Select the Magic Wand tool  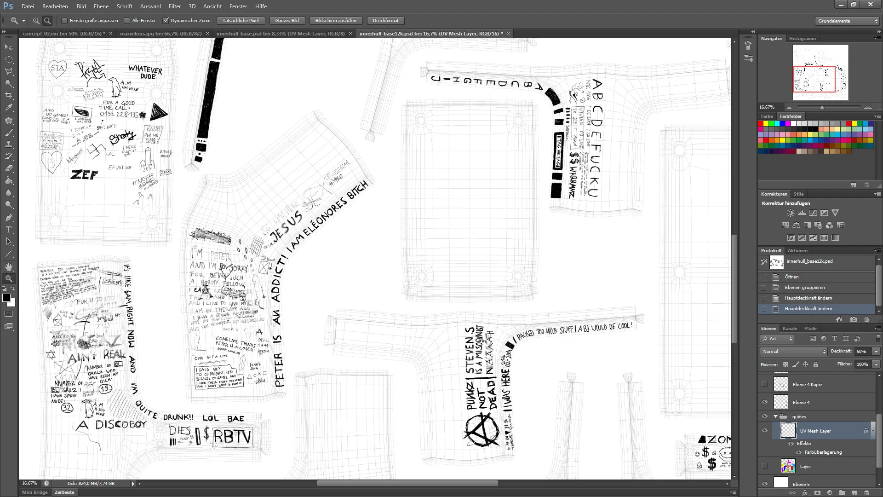(x=9, y=83)
